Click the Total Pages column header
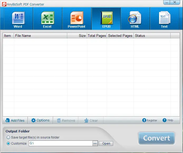The height and width of the screenshot is (153, 183). point(97,36)
